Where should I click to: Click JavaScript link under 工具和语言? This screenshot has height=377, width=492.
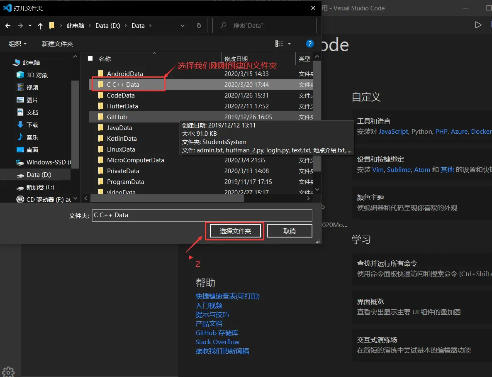click(x=393, y=131)
